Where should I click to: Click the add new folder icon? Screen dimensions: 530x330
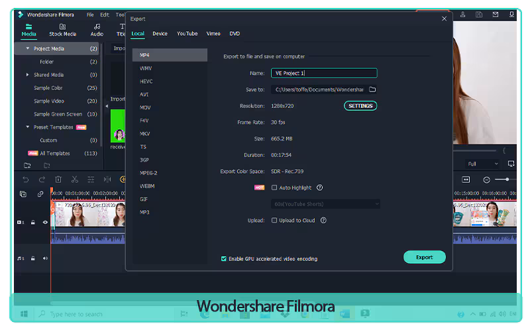click(27, 166)
